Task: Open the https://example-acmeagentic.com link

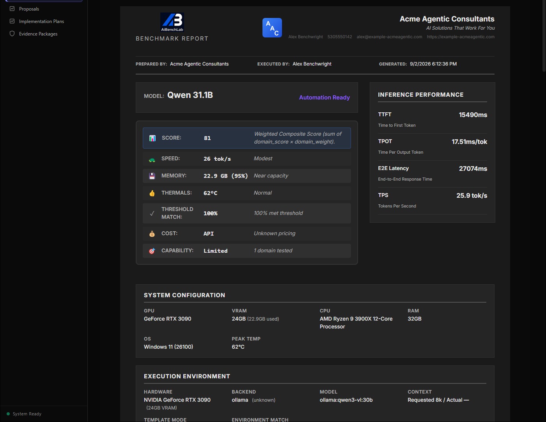Action: click(461, 37)
